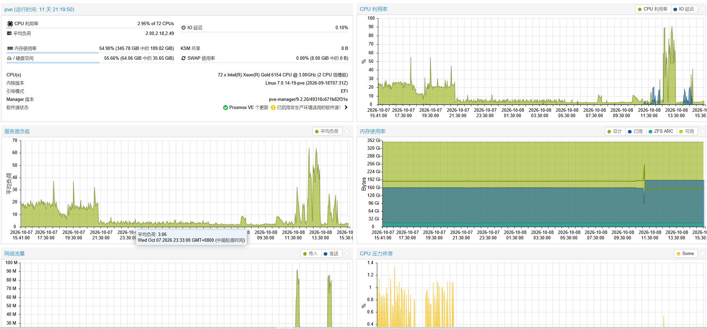Toggle IO 延迟 series in CPU chart legend
The image size is (707, 329).
684,9
